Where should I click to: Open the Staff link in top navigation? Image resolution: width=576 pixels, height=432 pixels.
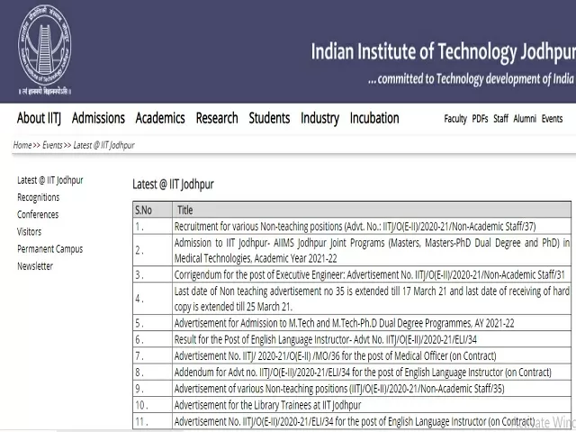click(x=500, y=119)
